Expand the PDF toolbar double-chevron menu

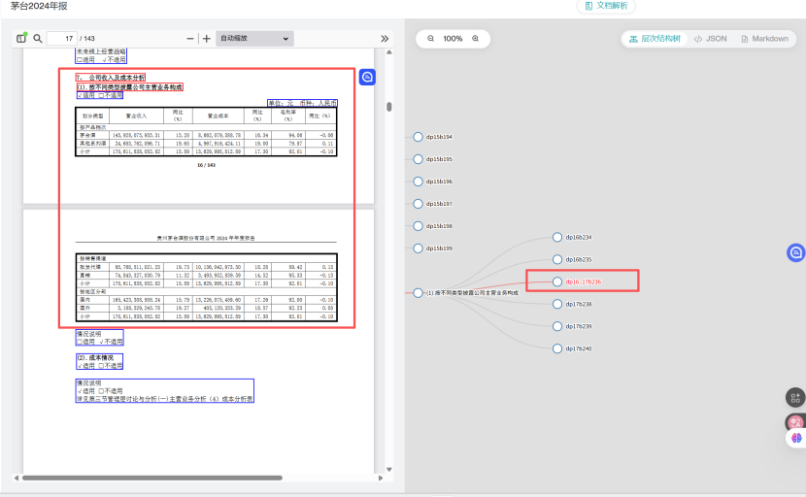[x=385, y=38]
